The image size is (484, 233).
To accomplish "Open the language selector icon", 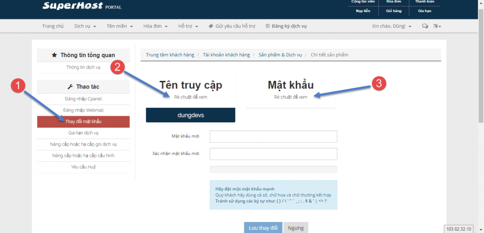I will pos(437,26).
